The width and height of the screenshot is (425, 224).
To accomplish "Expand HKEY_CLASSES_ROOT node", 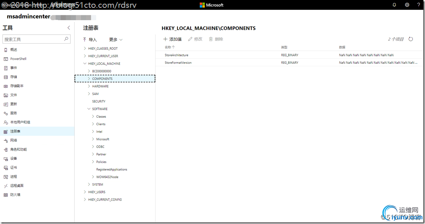I will (x=85, y=48).
